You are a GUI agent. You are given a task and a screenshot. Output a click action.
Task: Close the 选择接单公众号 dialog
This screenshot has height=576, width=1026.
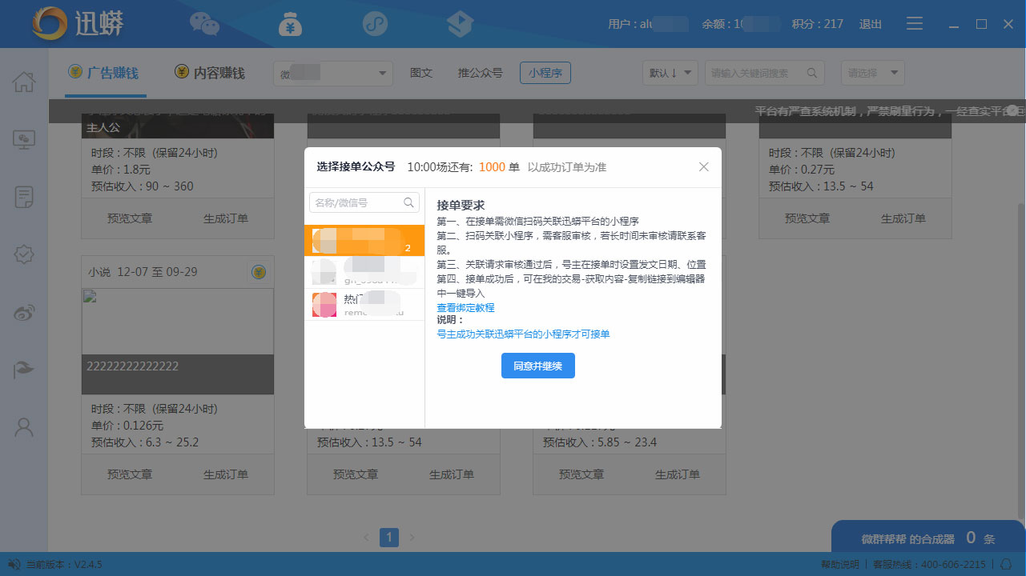704,166
